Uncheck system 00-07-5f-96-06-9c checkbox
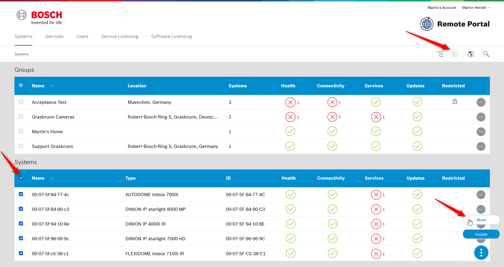 21,238
